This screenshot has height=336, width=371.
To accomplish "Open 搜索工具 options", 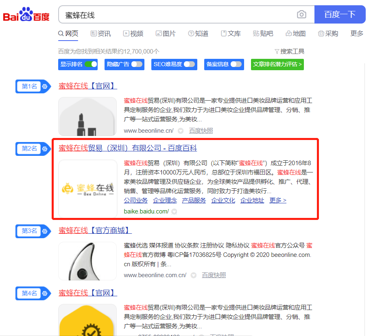I will [x=289, y=52].
